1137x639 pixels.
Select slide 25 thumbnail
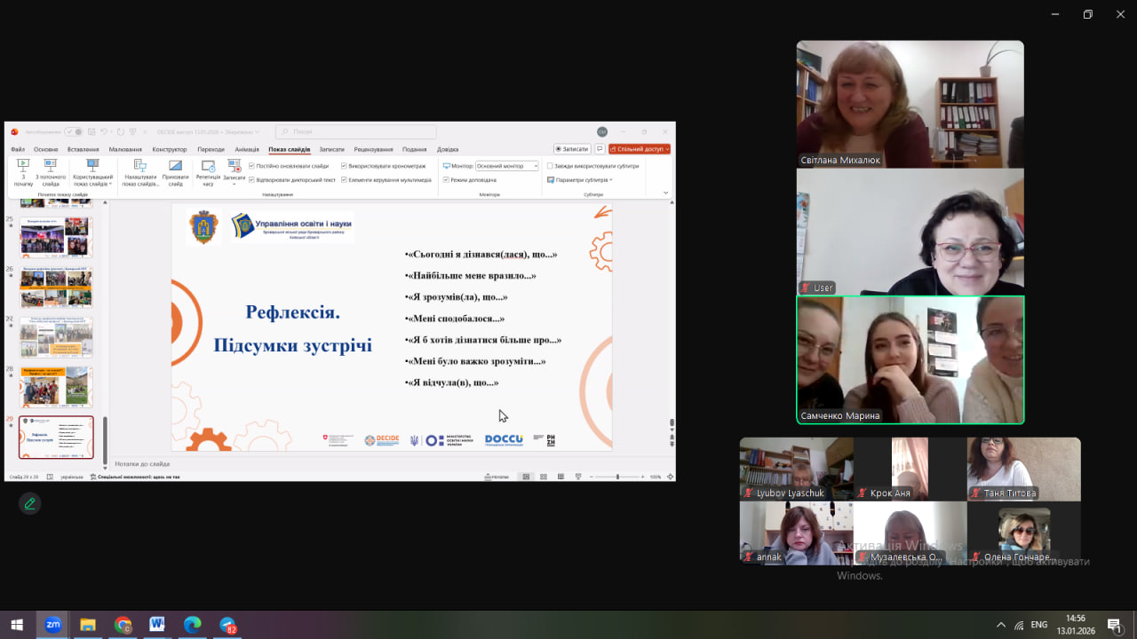coord(56,238)
